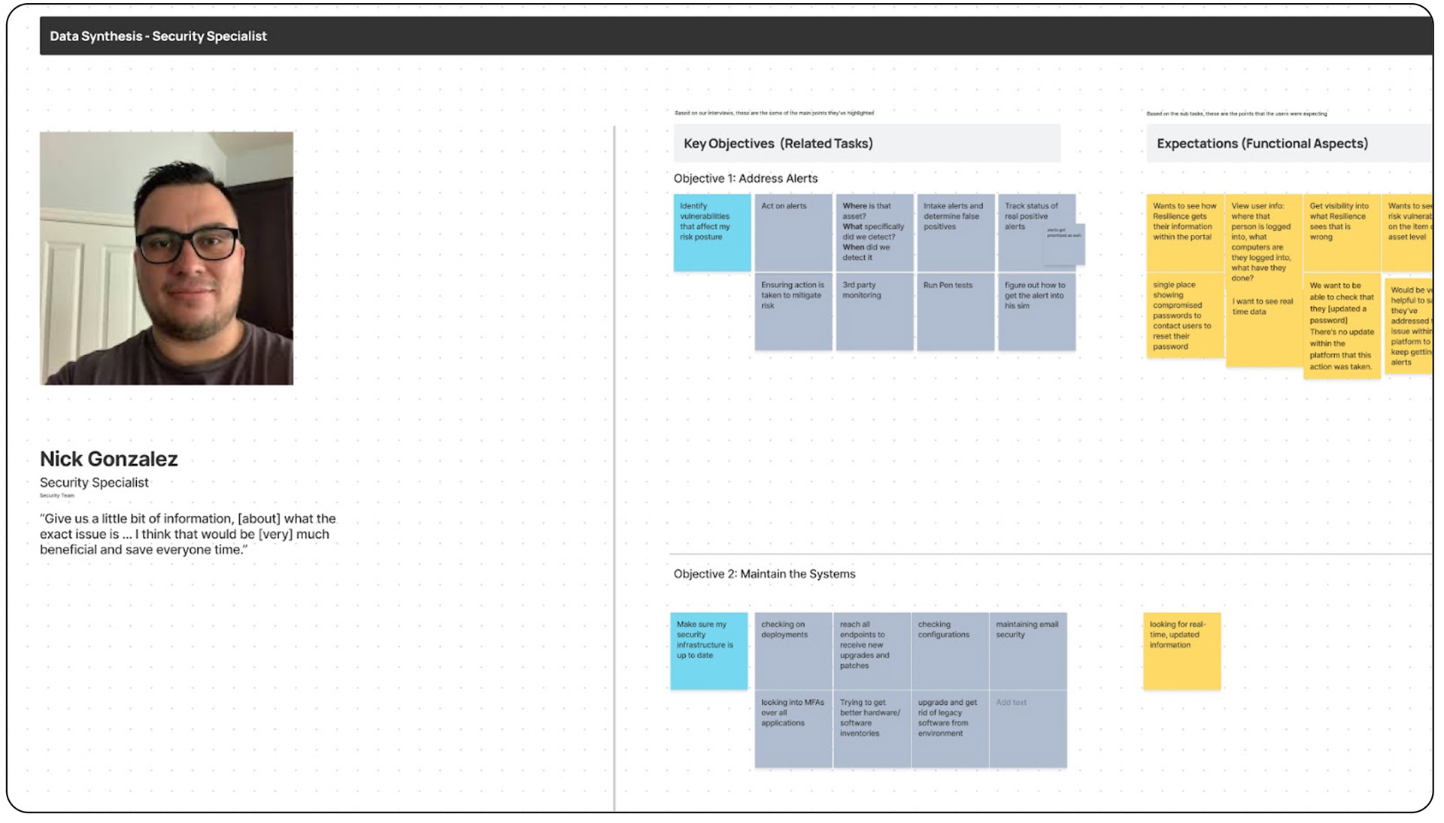The height and width of the screenshot is (823, 1444).
Task: Select the Data Synthesis title bar
Action: point(158,36)
